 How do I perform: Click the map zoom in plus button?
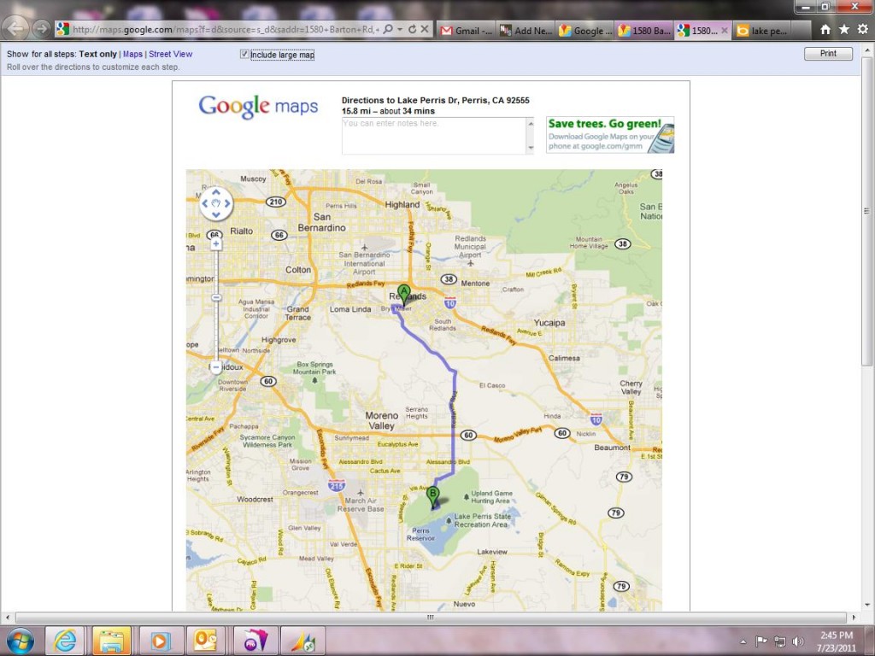pyautogui.click(x=216, y=243)
